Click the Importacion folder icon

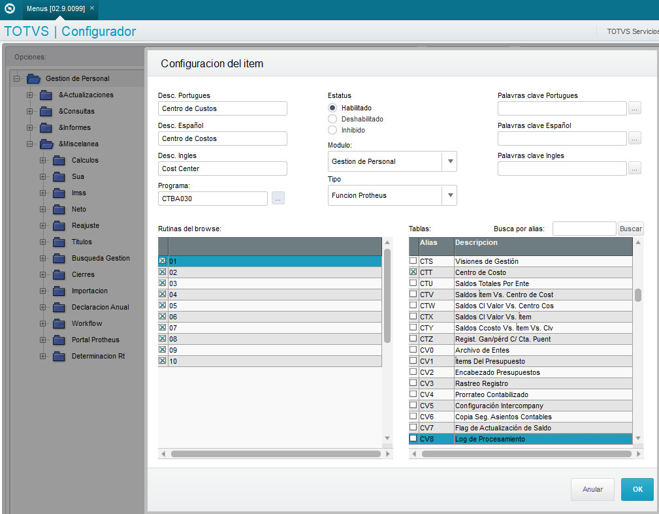(x=59, y=291)
